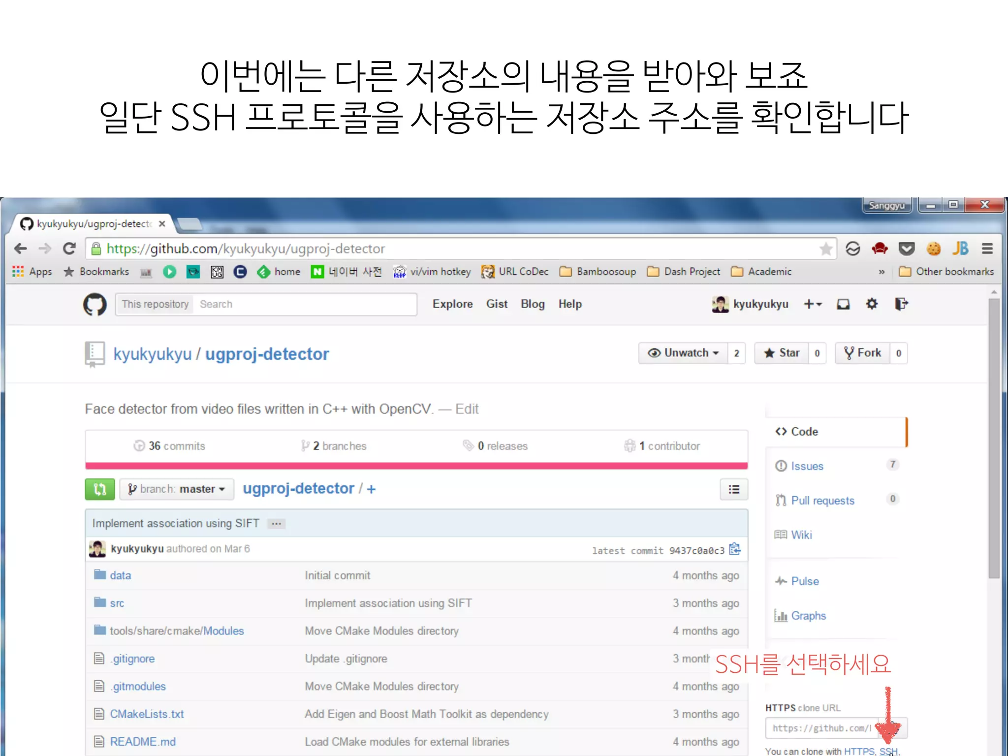View the 0 releases
The image size is (1008, 756).
pos(495,446)
